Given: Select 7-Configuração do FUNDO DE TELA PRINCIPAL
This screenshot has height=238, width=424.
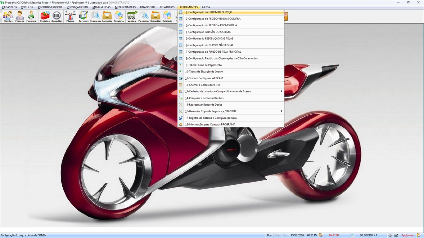Looking at the screenshot, I should coord(231,52).
